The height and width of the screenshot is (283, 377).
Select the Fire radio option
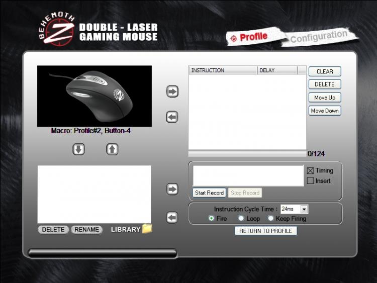pyautogui.click(x=211, y=218)
